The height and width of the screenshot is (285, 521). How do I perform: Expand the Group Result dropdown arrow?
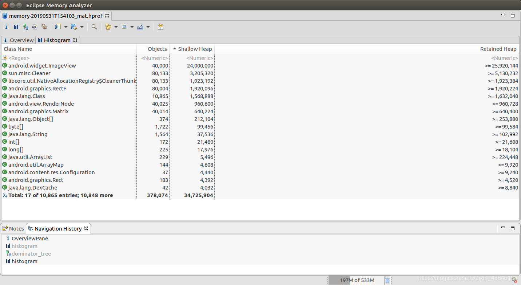click(x=116, y=27)
